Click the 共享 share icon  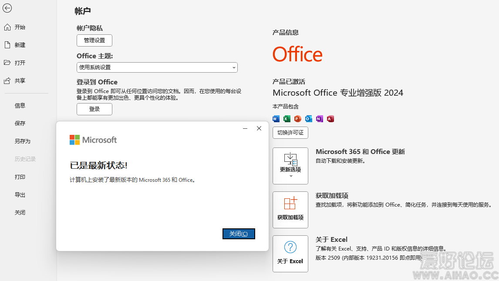tap(7, 81)
